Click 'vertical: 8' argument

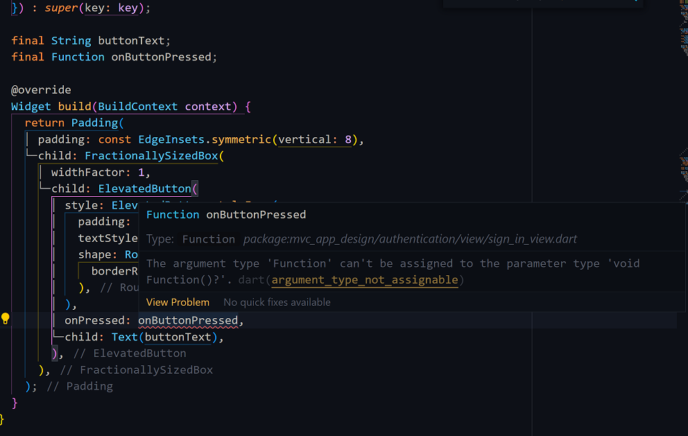(x=315, y=139)
